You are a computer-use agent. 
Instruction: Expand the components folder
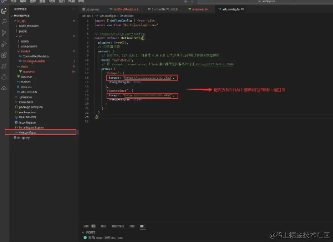click(19, 46)
